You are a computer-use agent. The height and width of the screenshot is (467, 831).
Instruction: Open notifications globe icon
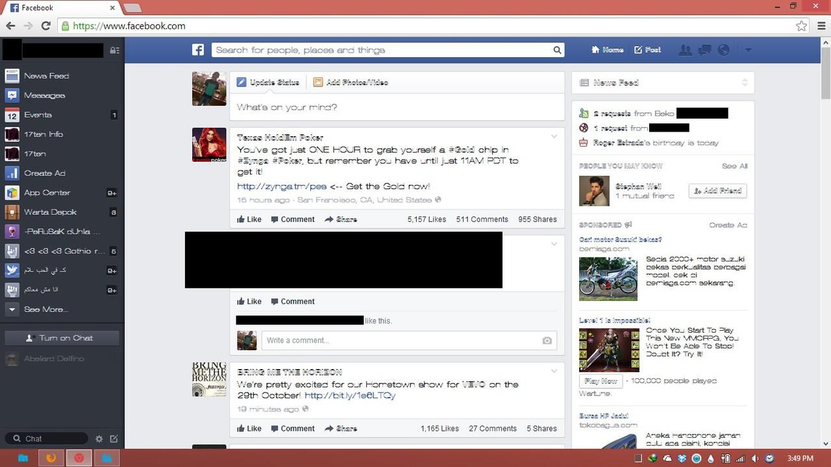tap(723, 50)
